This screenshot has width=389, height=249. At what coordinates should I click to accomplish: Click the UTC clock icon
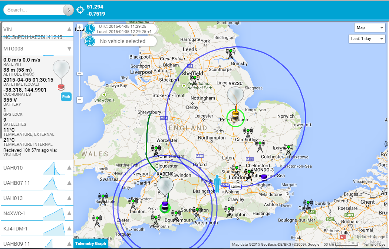pyautogui.click(x=90, y=29)
